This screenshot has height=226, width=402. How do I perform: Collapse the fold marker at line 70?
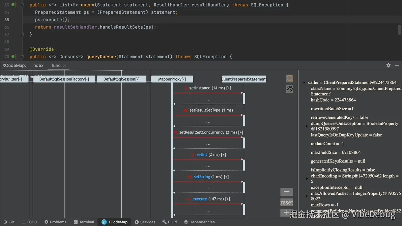22,57
